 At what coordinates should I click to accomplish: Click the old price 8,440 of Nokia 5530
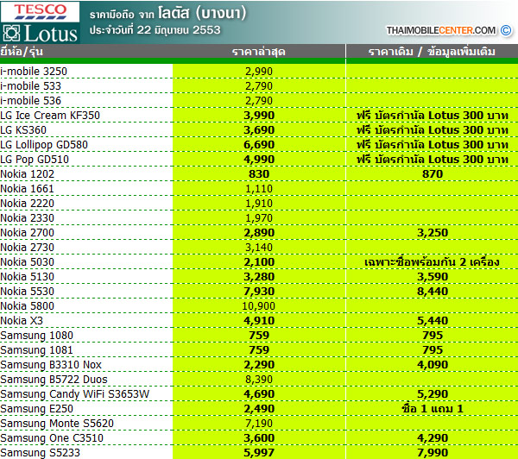click(433, 292)
